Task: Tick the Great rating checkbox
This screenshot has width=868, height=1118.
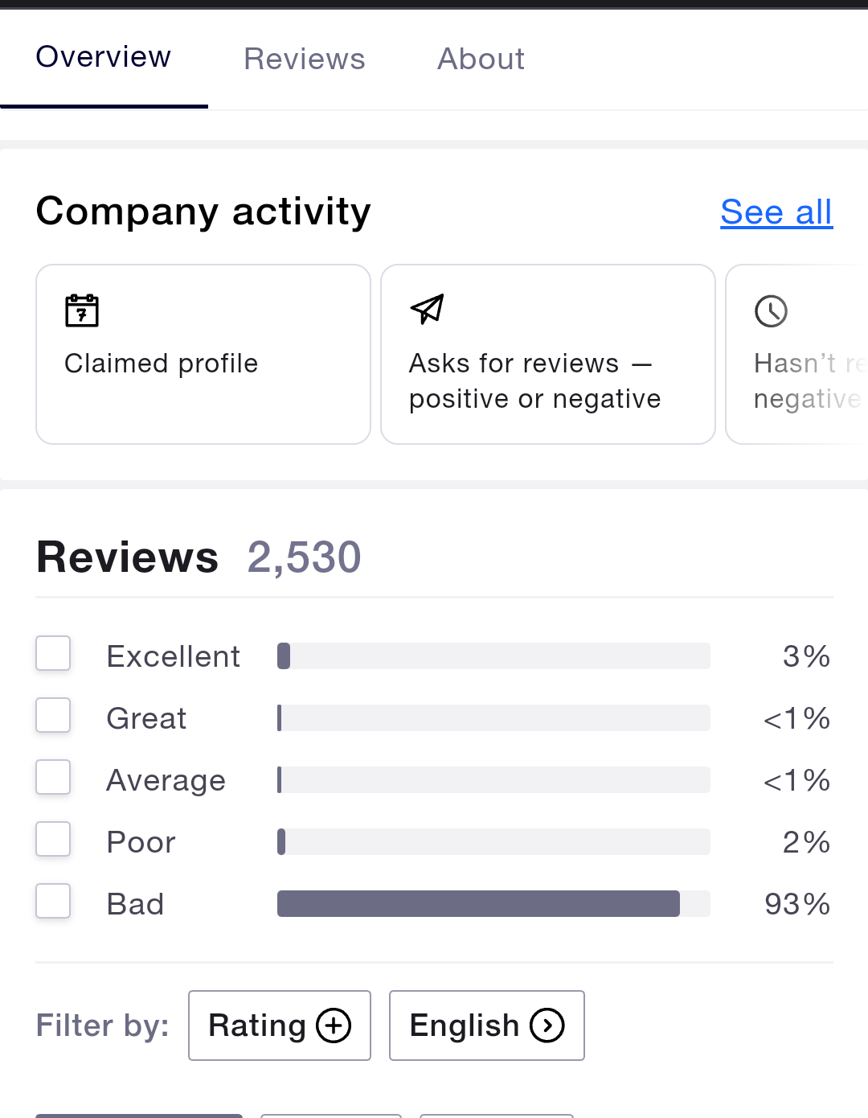Action: [53, 715]
